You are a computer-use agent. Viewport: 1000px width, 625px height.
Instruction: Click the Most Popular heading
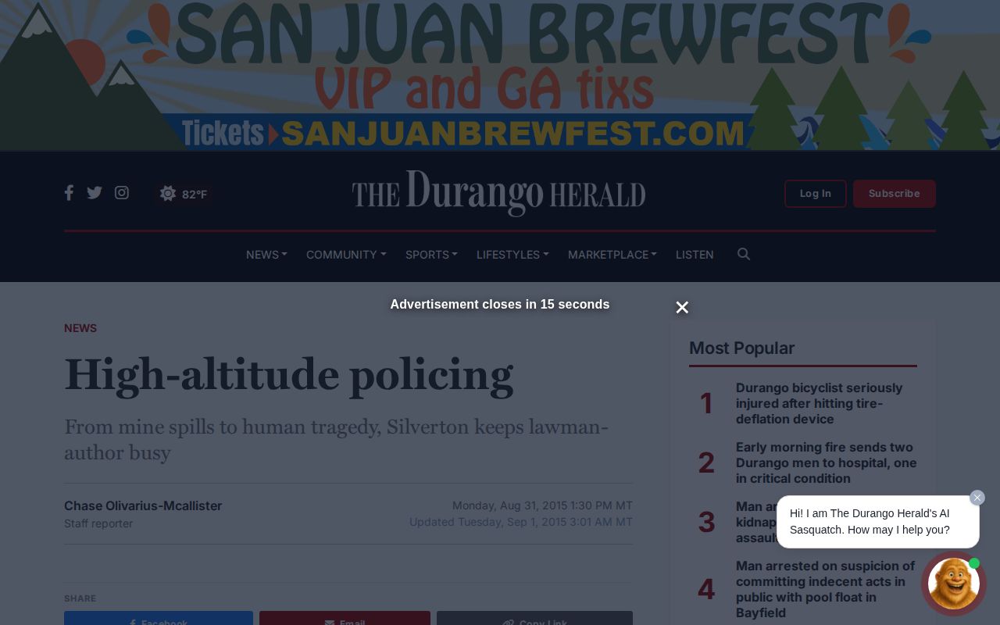click(x=741, y=348)
